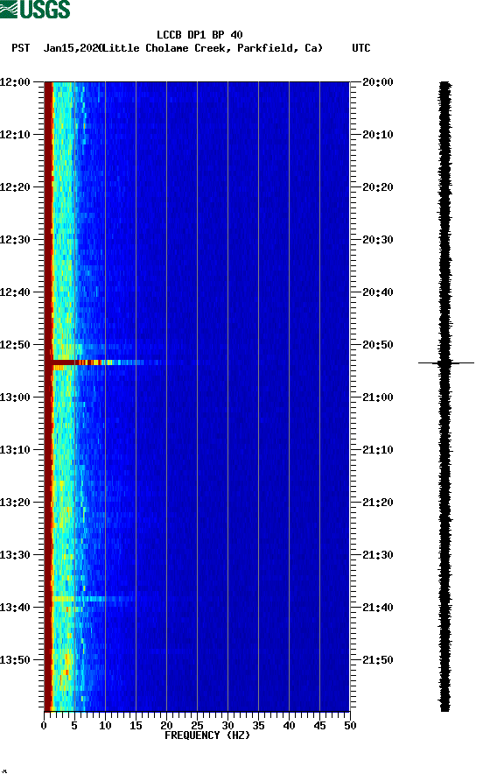Click the 12:30 PST time label
Image resolution: width=483 pixels, height=781 pixels.
[x=15, y=240]
